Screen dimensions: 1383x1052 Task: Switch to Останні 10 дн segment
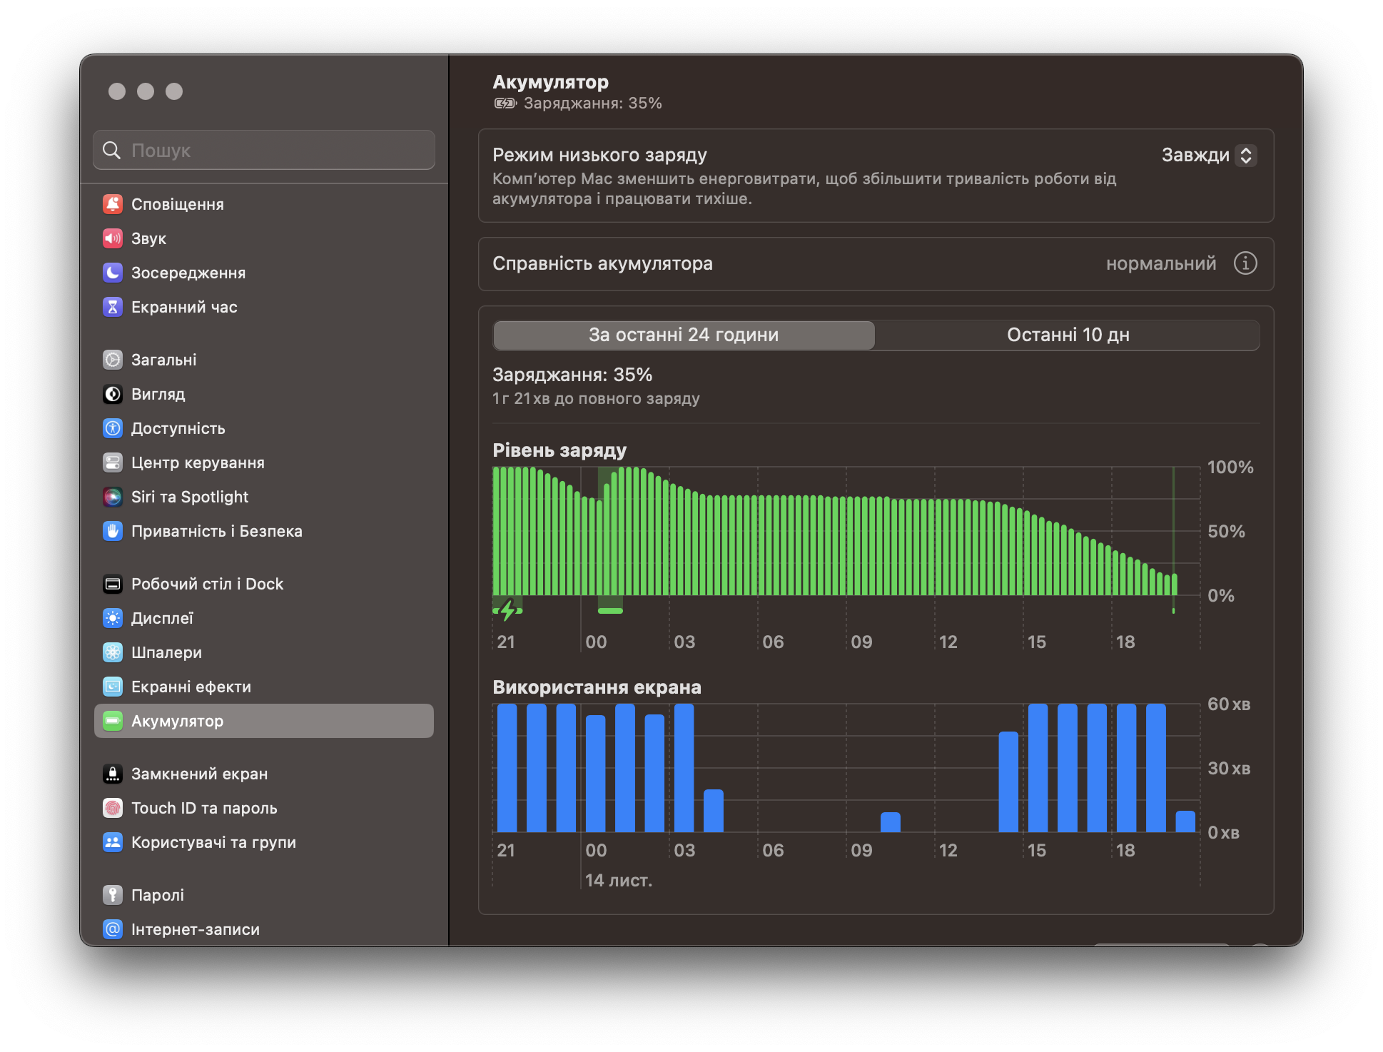click(1068, 335)
